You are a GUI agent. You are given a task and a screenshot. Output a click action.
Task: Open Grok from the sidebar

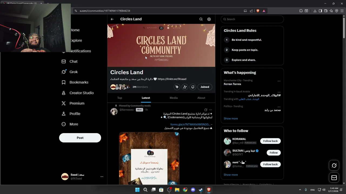tap(69, 72)
